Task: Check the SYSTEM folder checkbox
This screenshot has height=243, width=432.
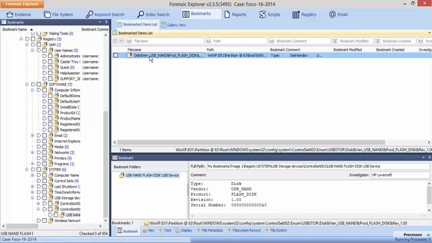Action: [x=39, y=169]
